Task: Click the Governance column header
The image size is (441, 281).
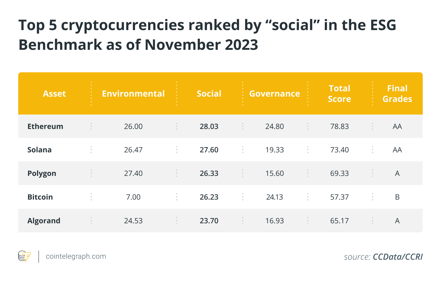Action: 275,94
